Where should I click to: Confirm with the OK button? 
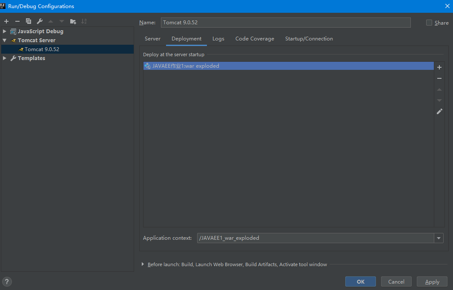pos(361,281)
